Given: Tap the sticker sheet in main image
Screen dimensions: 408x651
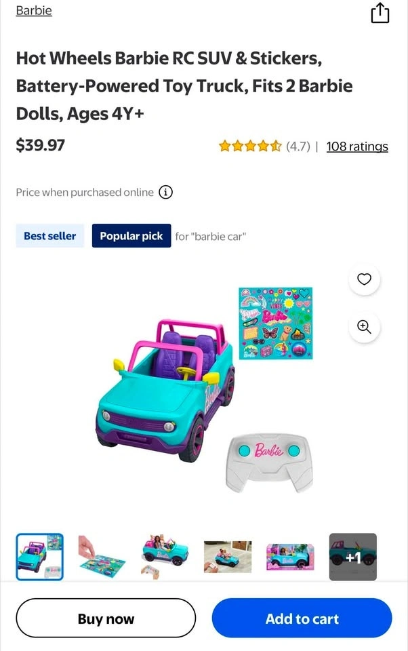Looking at the screenshot, I should [x=276, y=323].
